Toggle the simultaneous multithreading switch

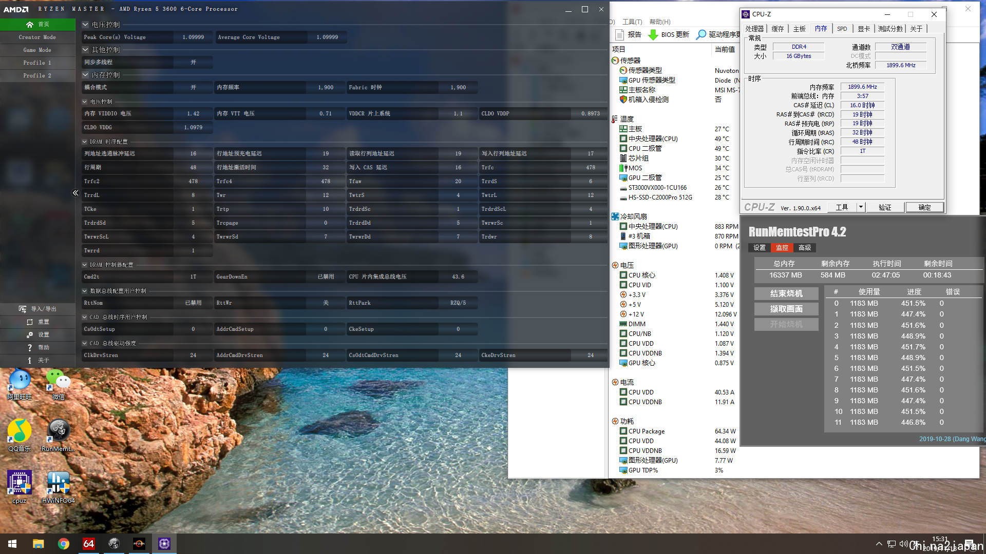click(x=193, y=62)
